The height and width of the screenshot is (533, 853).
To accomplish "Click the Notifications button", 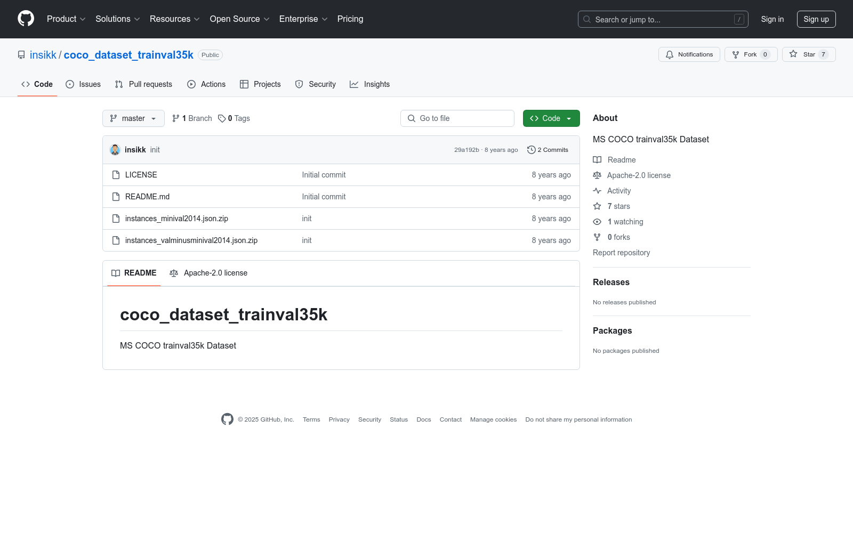I will tap(689, 54).
